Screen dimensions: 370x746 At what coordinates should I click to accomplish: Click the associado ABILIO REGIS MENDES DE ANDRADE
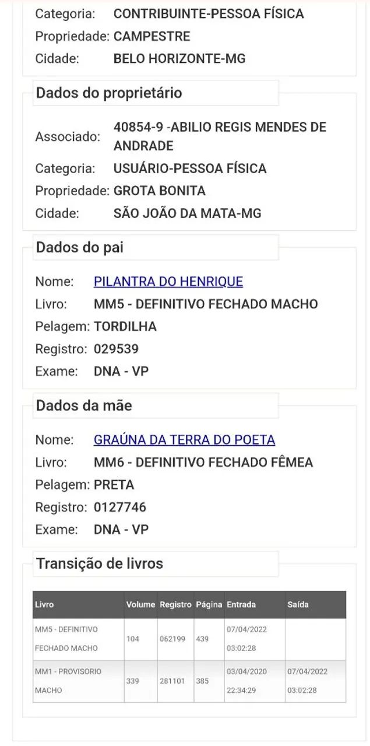point(220,136)
